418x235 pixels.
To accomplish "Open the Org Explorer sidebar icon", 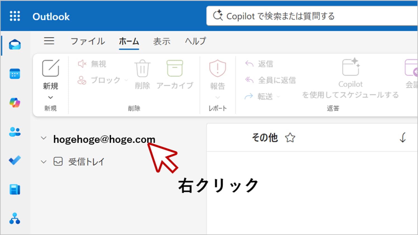I will tap(15, 219).
